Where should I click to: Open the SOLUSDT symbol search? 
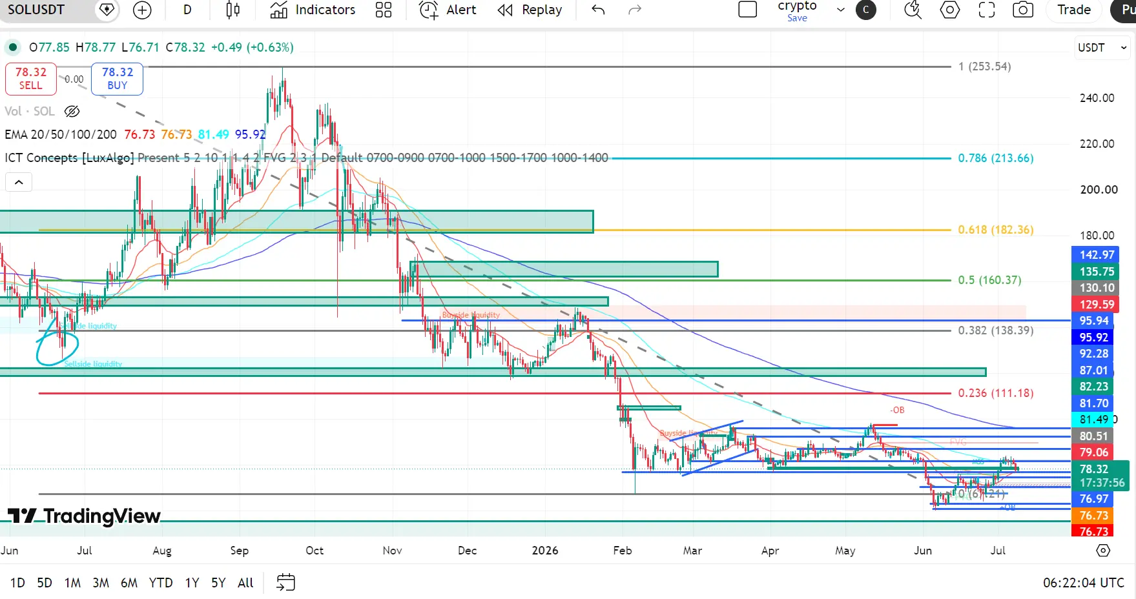(36, 10)
